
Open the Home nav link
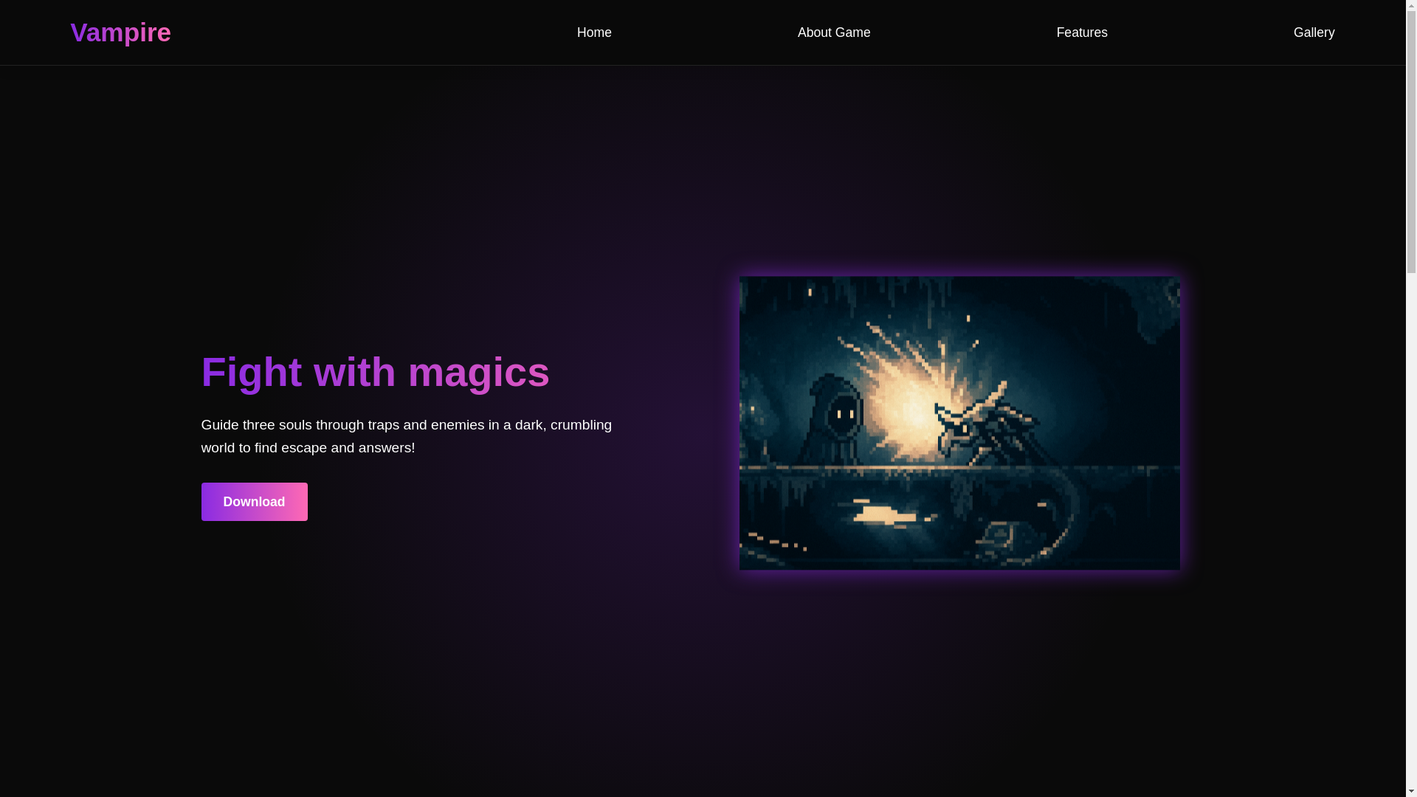tap(594, 32)
